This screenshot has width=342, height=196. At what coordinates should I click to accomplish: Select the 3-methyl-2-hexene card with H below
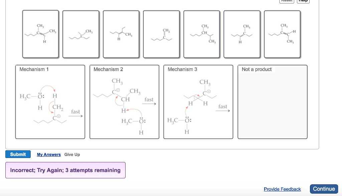[x=40, y=34]
